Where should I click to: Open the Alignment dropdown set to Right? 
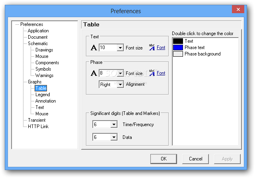(120, 84)
